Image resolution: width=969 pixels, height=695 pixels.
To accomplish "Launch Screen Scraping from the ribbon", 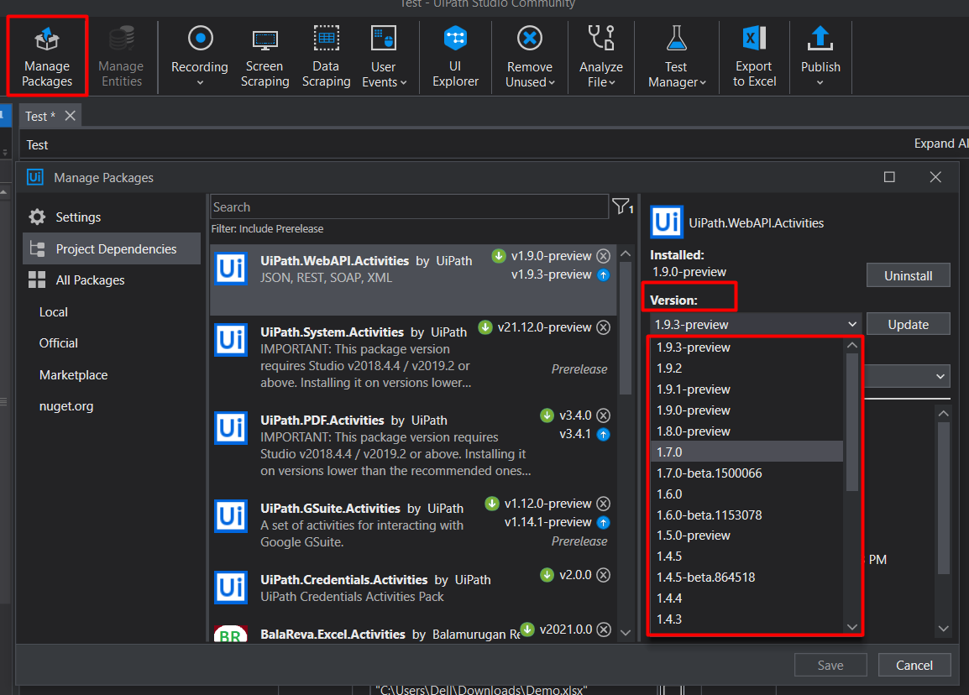I will (x=265, y=56).
